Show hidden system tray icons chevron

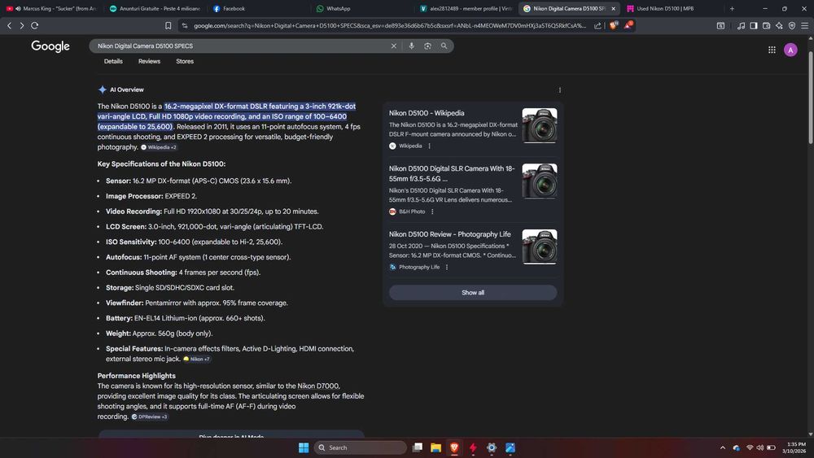[x=723, y=447]
